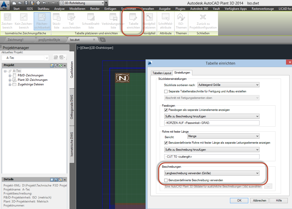Screen dimensions: 292x209
Task: Click the new drawing icon in Projekt header
Action: [52, 65]
